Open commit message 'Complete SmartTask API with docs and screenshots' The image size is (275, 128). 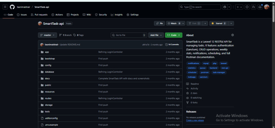pos(124,79)
